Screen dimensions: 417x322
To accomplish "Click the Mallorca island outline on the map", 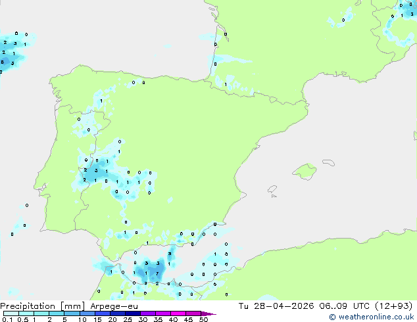I will [x=305, y=172].
